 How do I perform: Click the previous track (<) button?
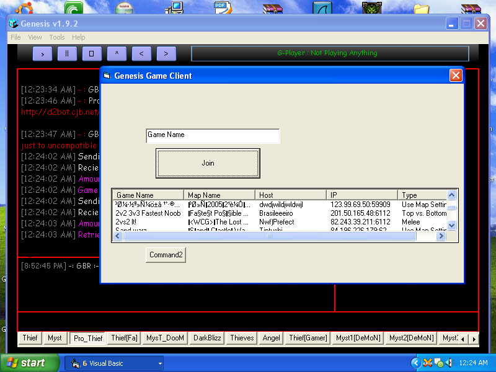tap(141, 53)
